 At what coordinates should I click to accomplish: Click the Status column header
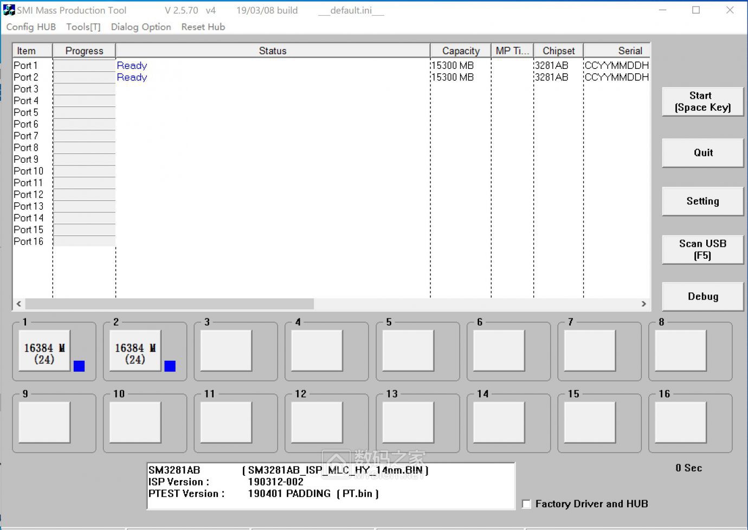[273, 50]
